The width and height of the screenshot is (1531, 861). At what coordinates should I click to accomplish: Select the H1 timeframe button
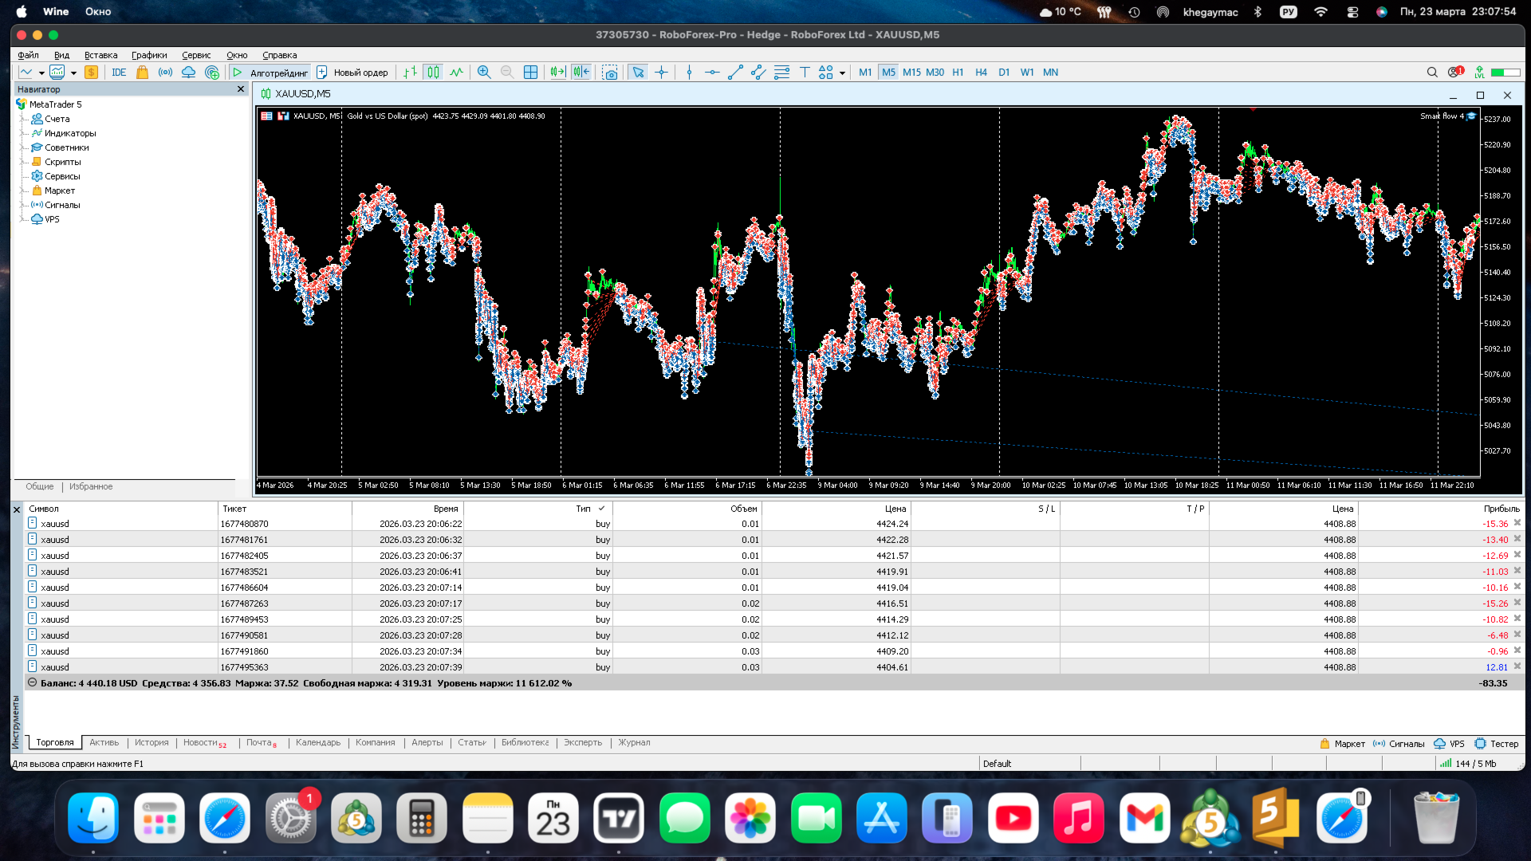click(x=958, y=73)
